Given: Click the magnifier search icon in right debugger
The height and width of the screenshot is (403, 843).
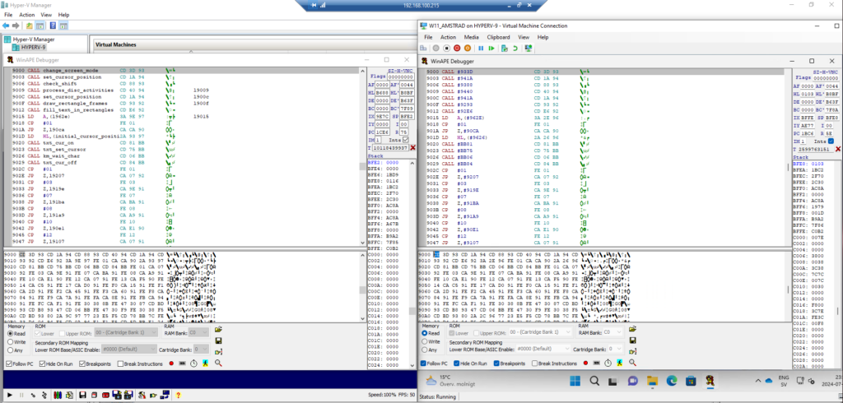Looking at the screenshot, I should 632,363.
